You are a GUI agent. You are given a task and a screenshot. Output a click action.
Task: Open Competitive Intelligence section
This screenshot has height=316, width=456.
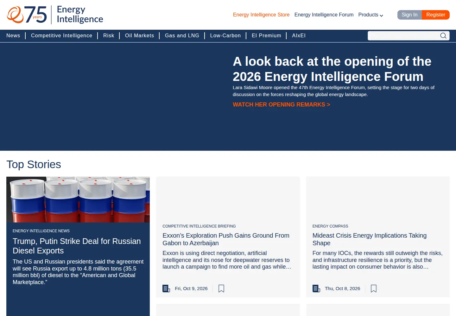click(x=62, y=36)
